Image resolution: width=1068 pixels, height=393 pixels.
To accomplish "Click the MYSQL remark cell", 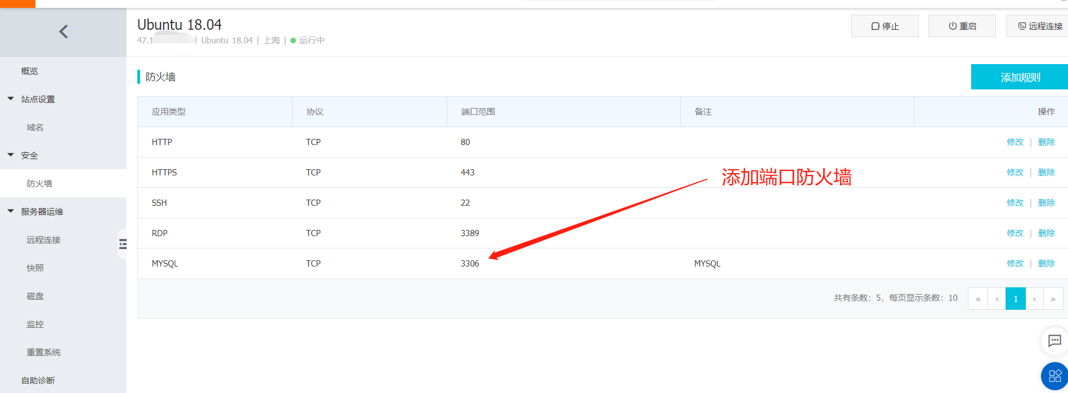I will tap(707, 263).
